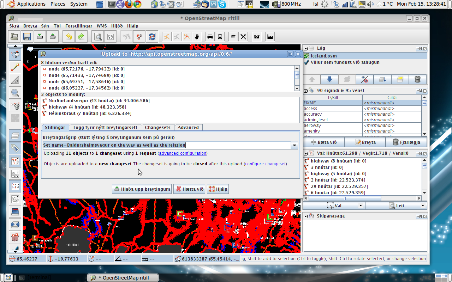Move layer down with blue arrow
This screenshot has width=452, height=282.
pos(329,79)
